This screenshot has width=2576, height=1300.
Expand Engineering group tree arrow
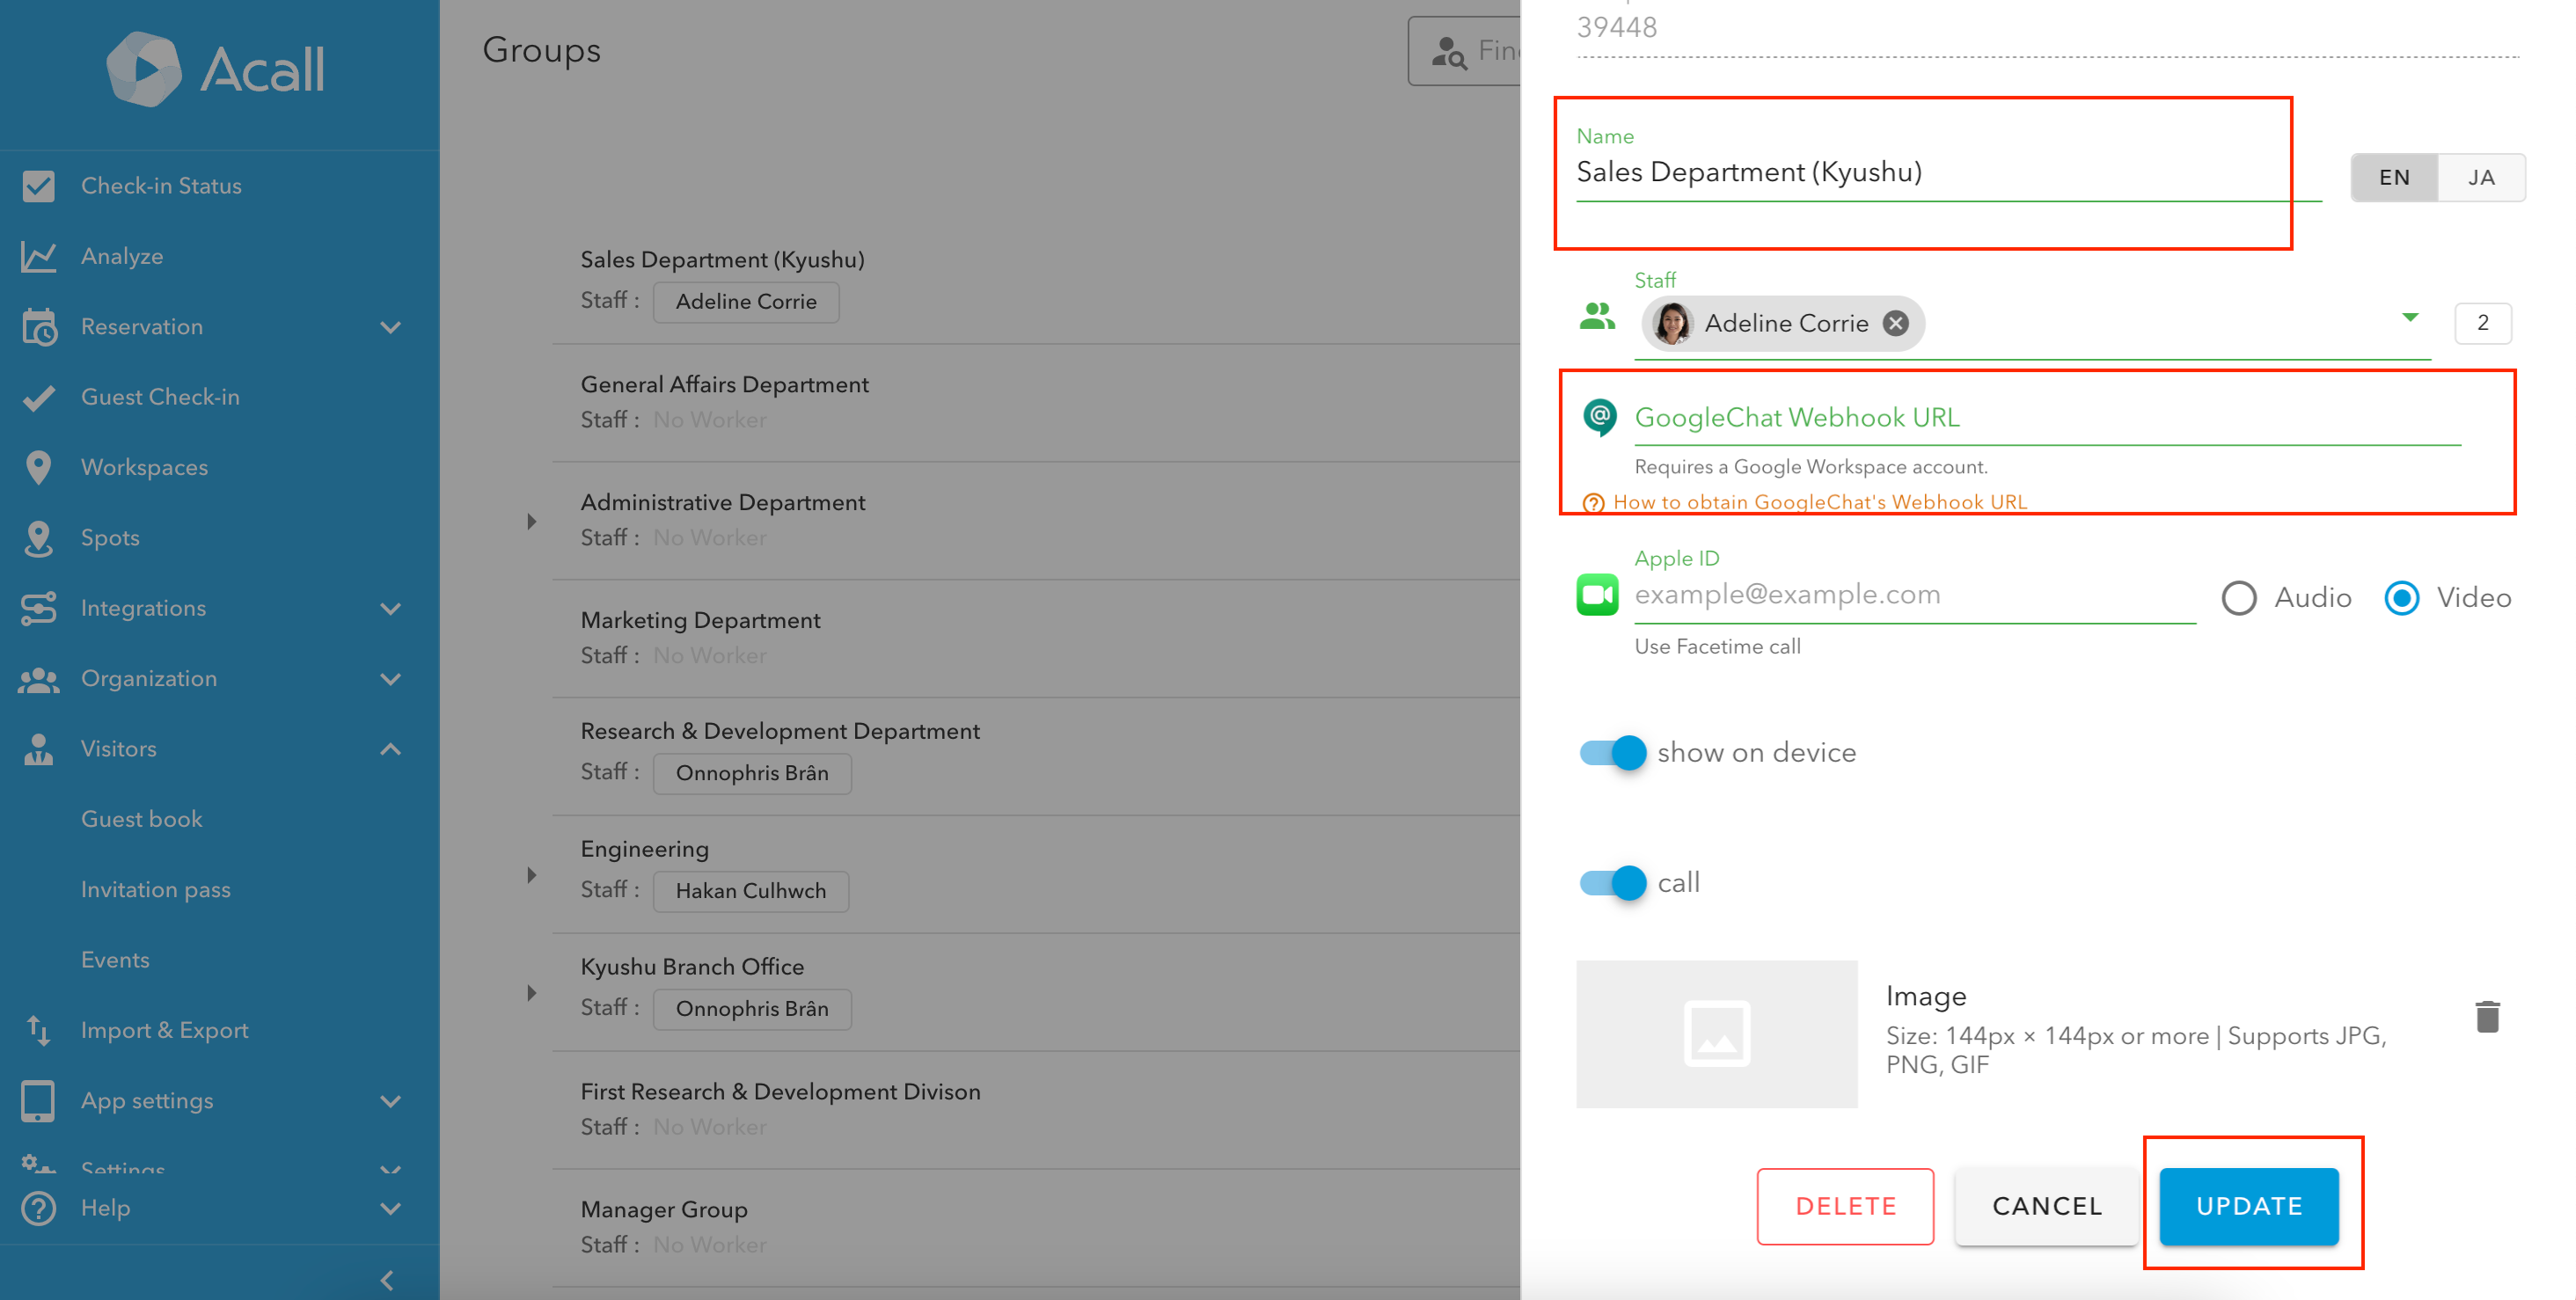(532, 875)
